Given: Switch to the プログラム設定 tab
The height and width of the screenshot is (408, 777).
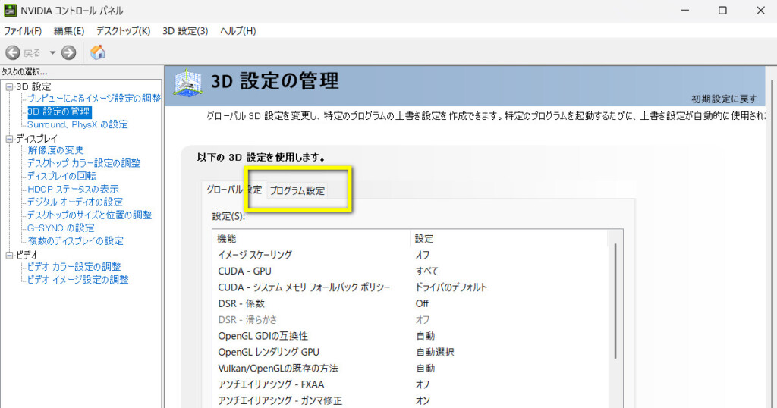Looking at the screenshot, I should 297,190.
